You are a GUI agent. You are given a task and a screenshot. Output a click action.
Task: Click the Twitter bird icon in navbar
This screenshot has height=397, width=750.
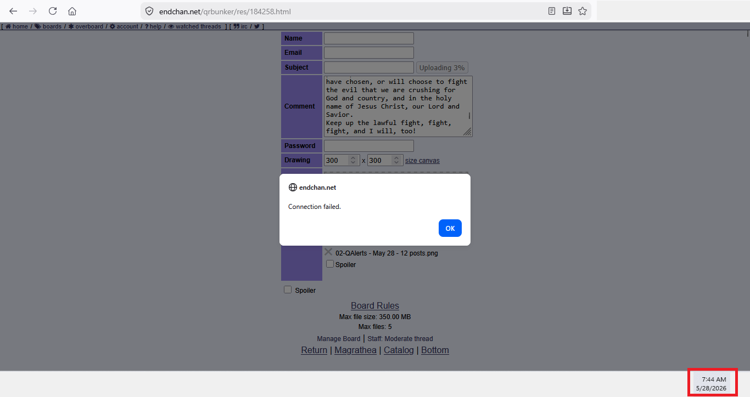(256, 26)
